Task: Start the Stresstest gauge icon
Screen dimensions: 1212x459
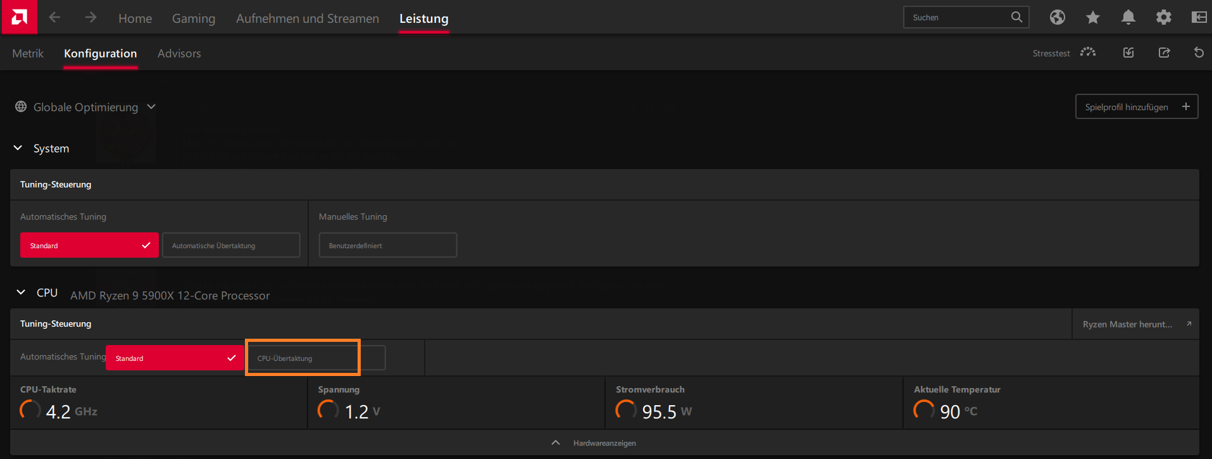Action: 1088,52
